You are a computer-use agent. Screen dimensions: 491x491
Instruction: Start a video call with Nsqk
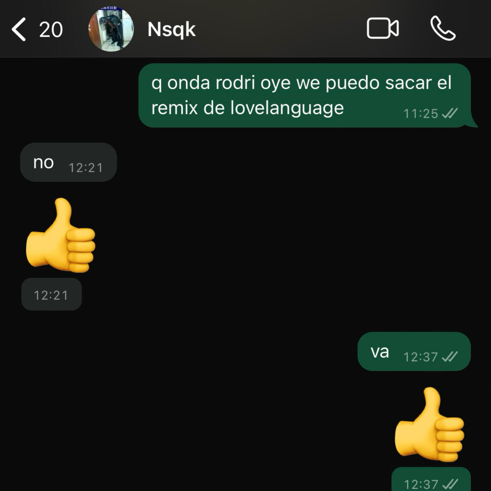point(383,28)
